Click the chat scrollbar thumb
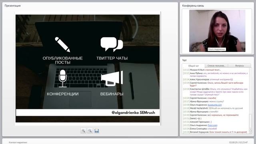 250,121
